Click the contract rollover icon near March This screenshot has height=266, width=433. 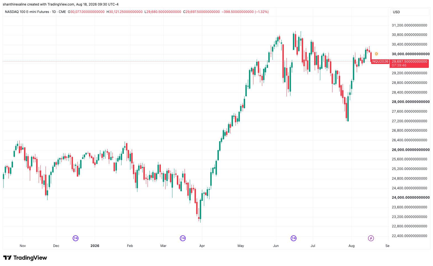(183, 238)
